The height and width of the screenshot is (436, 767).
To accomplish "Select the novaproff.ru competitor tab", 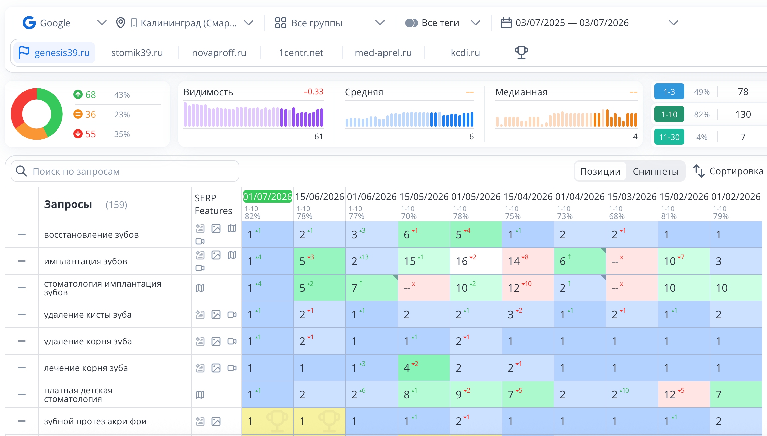I will [x=219, y=53].
